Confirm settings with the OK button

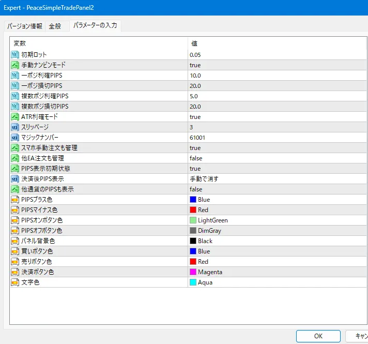(318, 336)
